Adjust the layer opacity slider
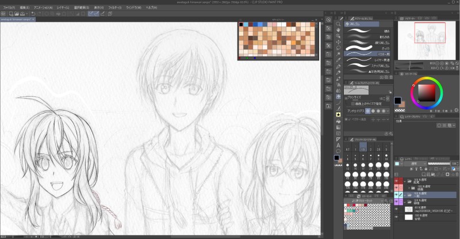The image size is (460, 239). tap(439, 164)
